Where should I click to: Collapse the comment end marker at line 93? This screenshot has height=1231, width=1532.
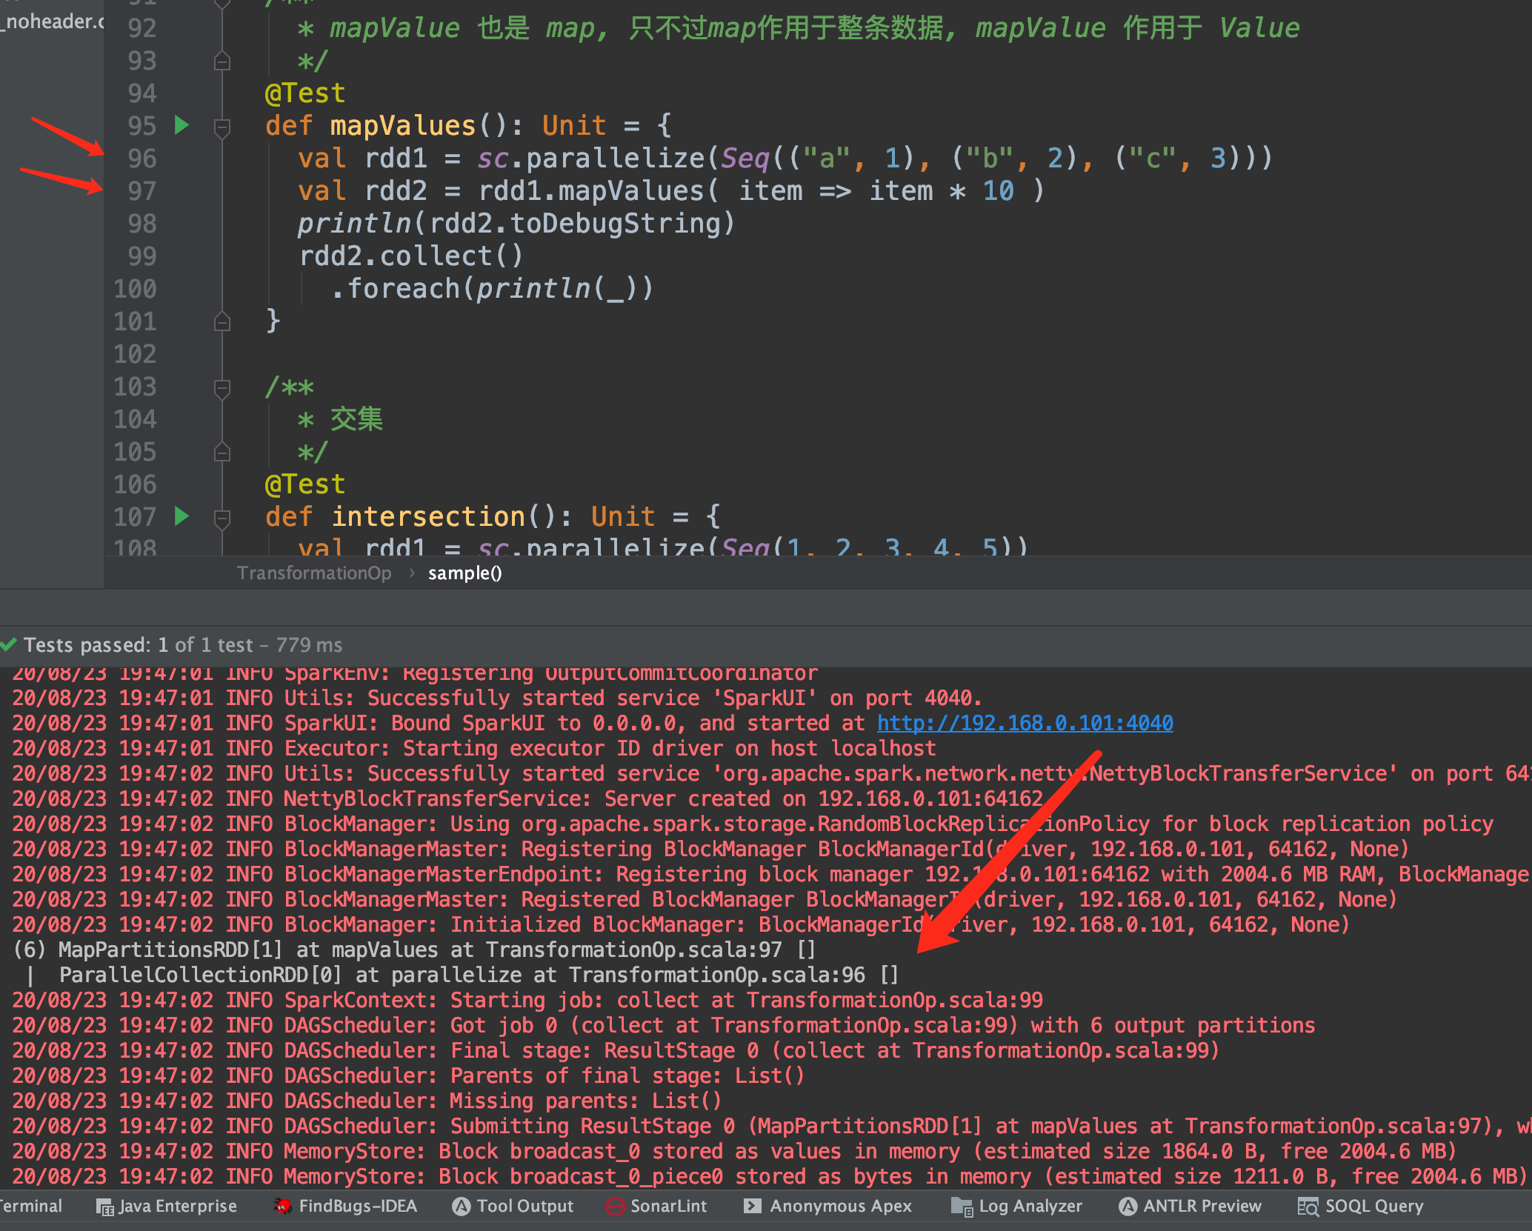pyautogui.click(x=222, y=61)
